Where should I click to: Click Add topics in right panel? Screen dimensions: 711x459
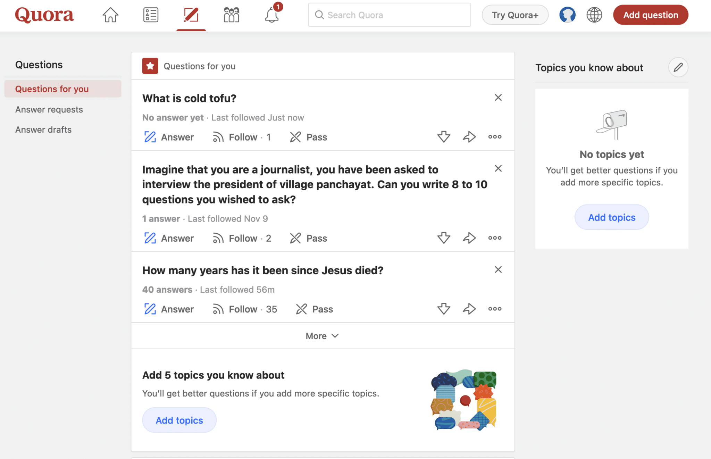click(x=612, y=217)
